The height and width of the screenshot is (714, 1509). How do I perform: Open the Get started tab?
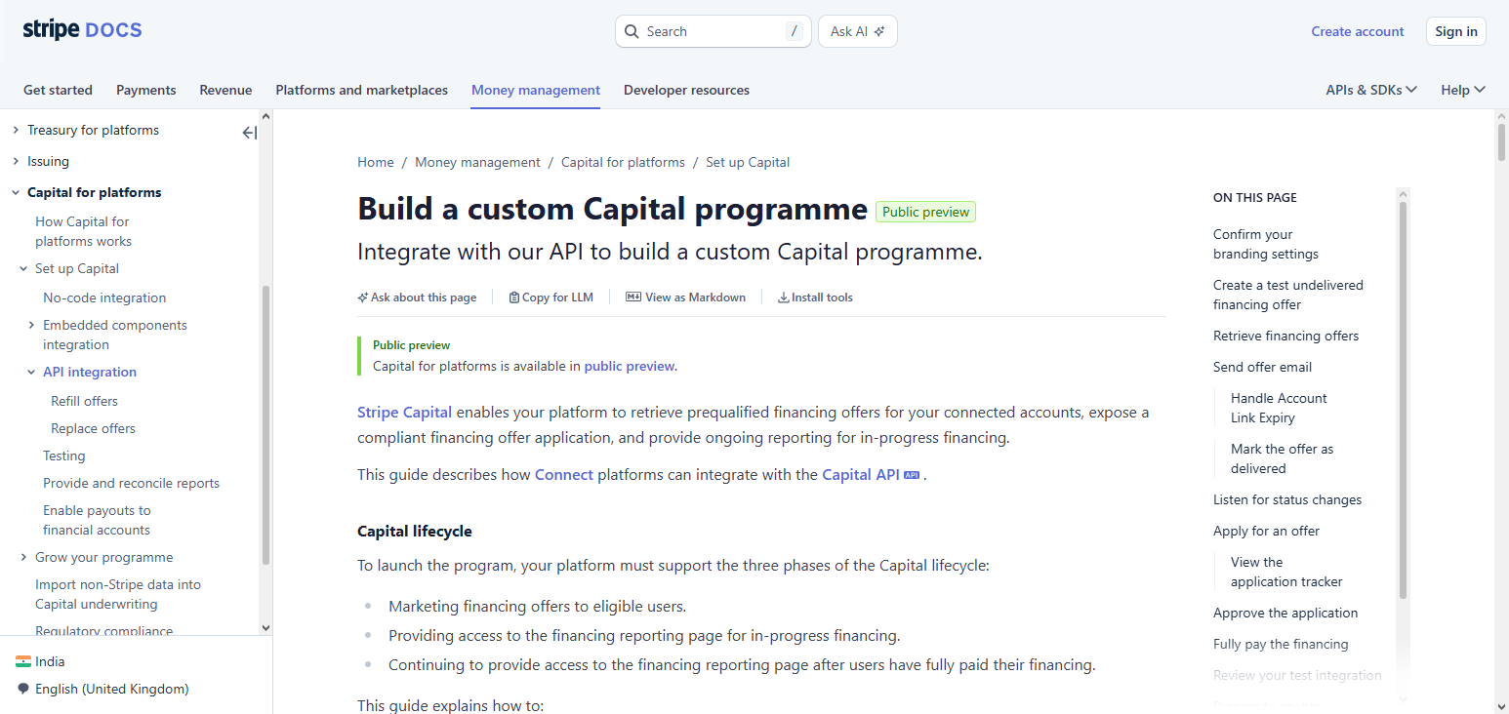tap(58, 90)
